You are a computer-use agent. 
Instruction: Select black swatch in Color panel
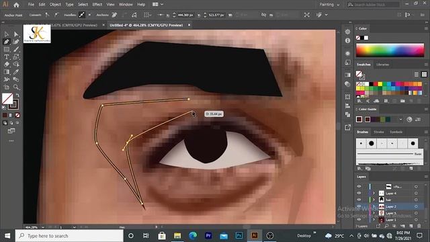tap(362, 38)
